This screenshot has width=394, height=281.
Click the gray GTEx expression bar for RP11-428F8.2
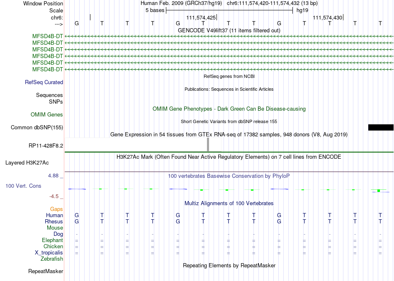coord(208,144)
